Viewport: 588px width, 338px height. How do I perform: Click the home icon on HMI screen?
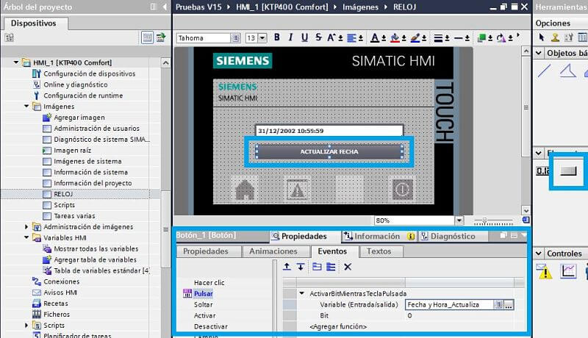(245, 190)
